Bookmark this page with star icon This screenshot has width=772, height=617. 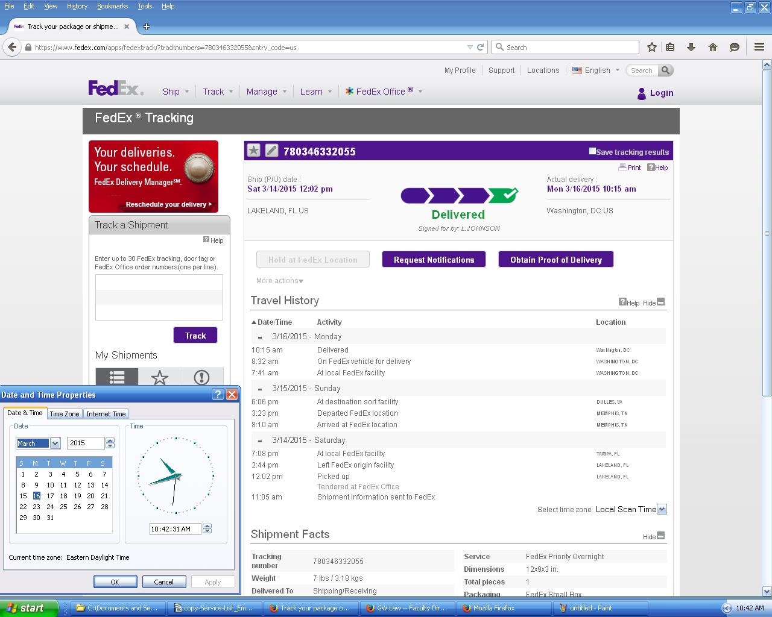[652, 47]
